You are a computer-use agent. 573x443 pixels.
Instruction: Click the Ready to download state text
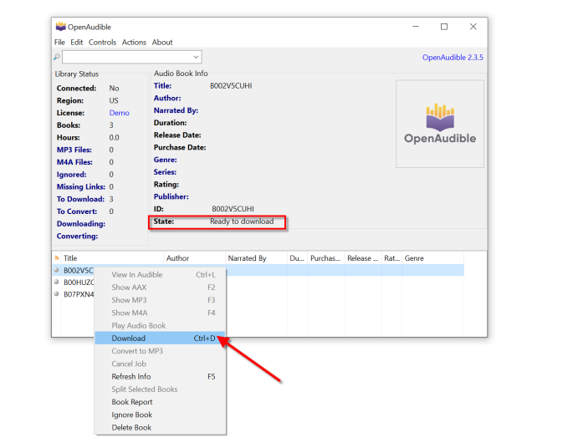pos(242,221)
